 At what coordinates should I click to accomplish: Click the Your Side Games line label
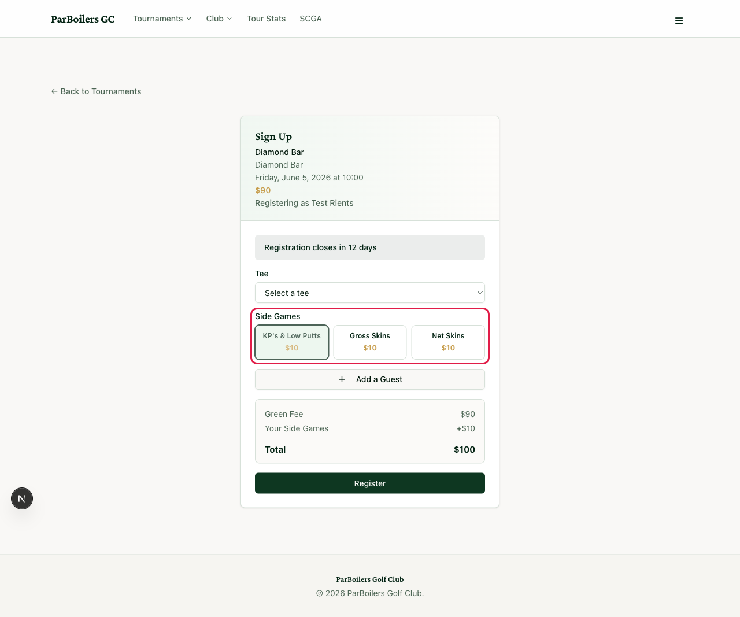click(x=297, y=428)
